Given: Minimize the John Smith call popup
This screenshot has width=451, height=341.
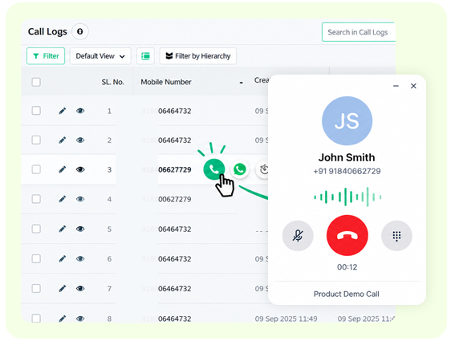Looking at the screenshot, I should point(396,86).
